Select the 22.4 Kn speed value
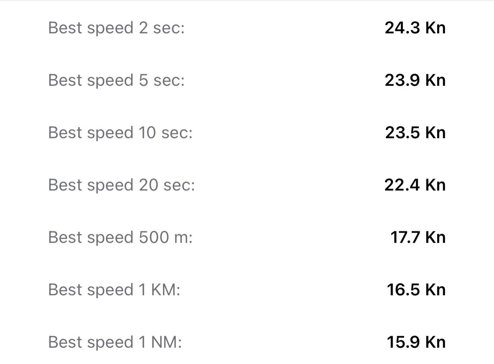494x364 pixels. click(x=415, y=185)
